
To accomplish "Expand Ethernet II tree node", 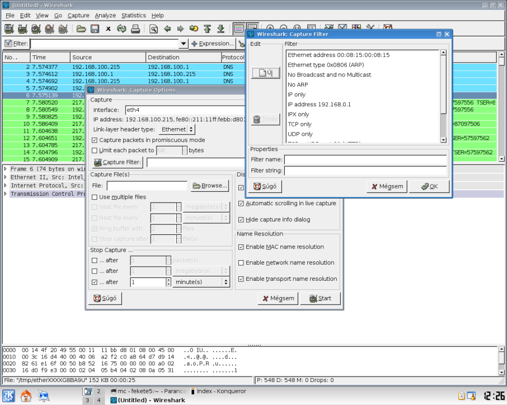I will click(6, 177).
